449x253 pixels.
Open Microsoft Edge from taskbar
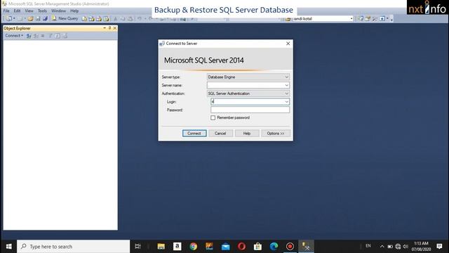[274, 247]
